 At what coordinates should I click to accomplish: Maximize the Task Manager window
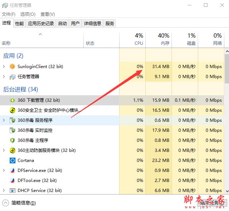(206, 5)
